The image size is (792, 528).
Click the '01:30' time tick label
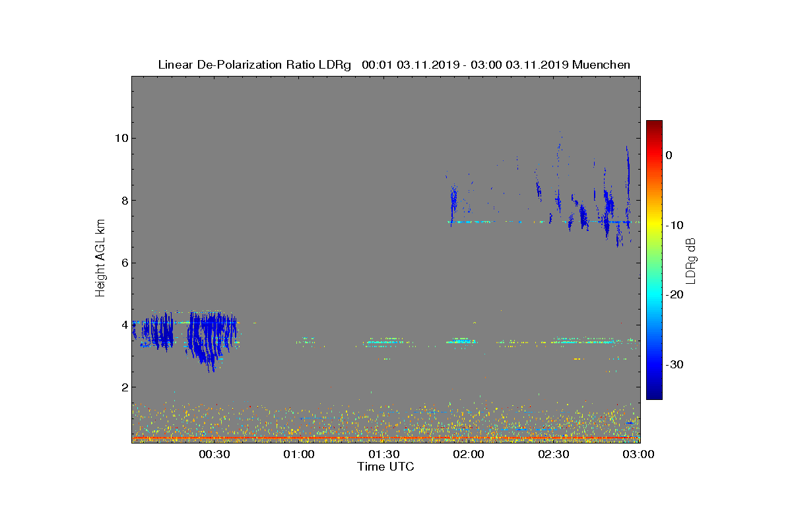[383, 454]
